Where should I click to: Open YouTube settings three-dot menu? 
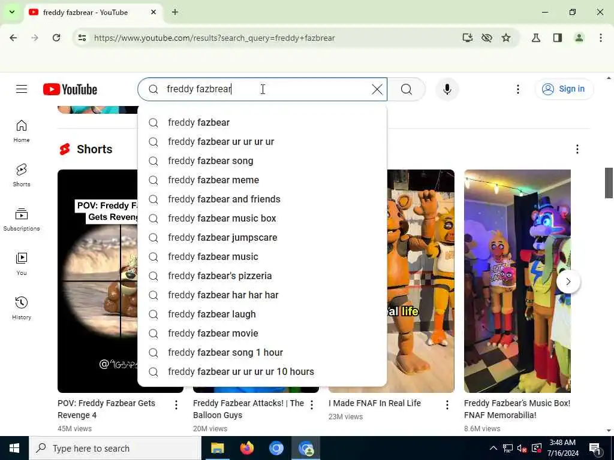coord(517,89)
